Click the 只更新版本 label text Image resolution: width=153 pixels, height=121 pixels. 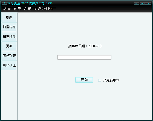point(111,80)
